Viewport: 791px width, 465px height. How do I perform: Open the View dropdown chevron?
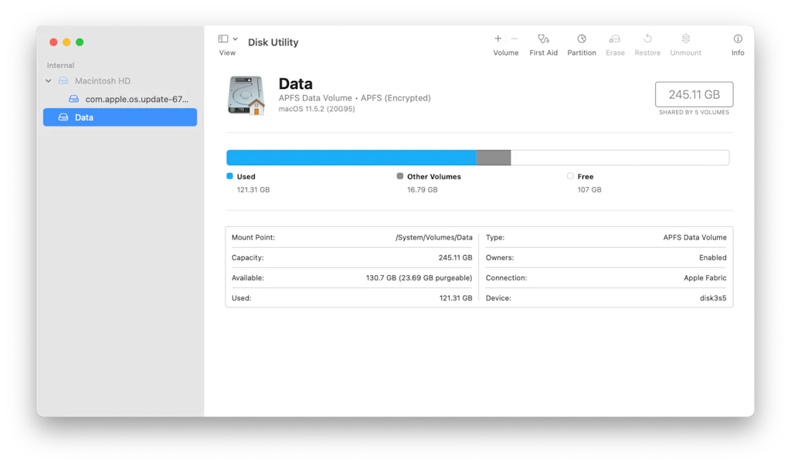click(x=235, y=39)
